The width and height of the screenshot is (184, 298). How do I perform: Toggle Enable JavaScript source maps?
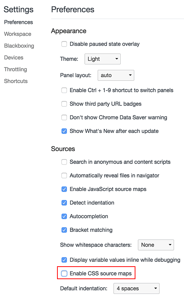64,189
